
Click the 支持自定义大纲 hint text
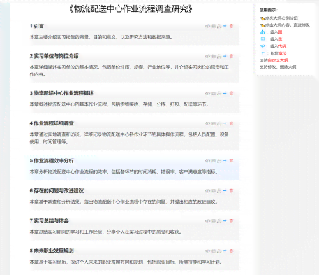click(274, 60)
